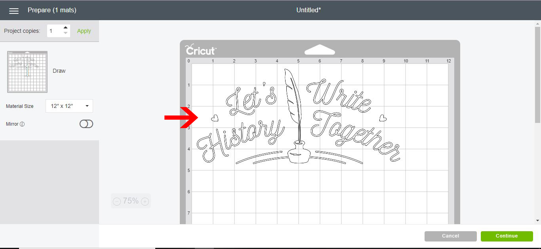Viewport: 541px width, 249px height.
Task: Toggle Mirror off for the Draw mat
Action: pos(86,124)
